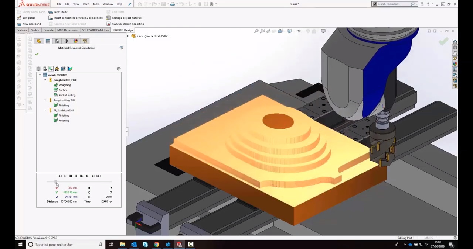
Task: Click the green checkmark to confirm simulation
Action: coord(37,54)
